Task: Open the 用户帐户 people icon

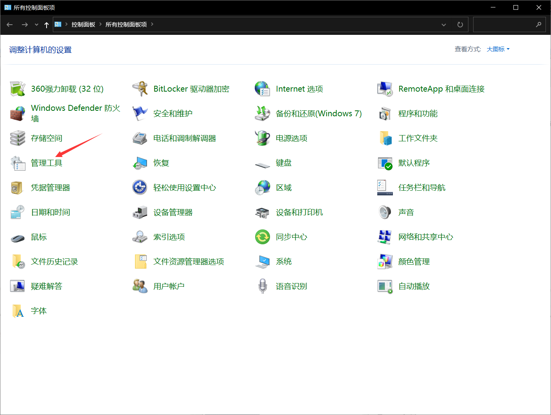Action: [x=140, y=286]
